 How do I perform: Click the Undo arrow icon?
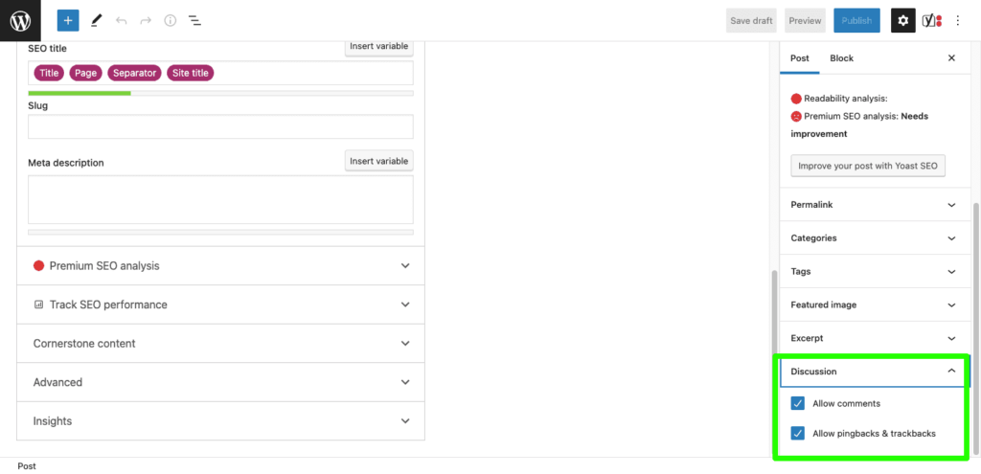[122, 21]
